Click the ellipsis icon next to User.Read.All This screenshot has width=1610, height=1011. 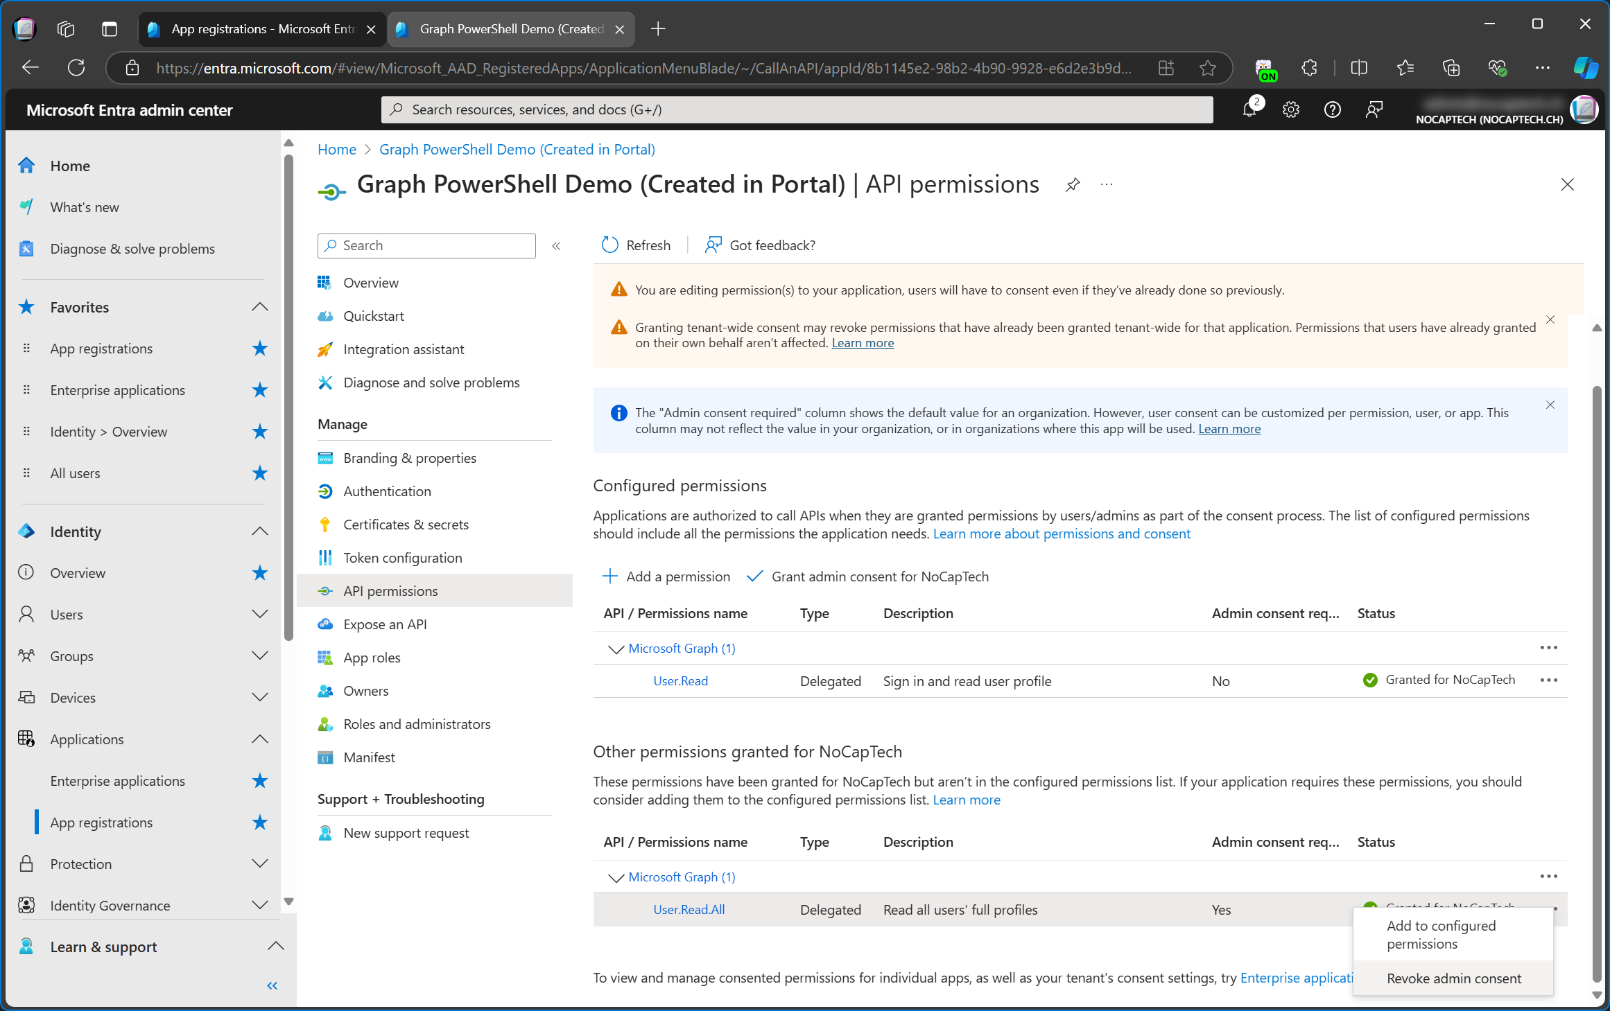(1550, 908)
